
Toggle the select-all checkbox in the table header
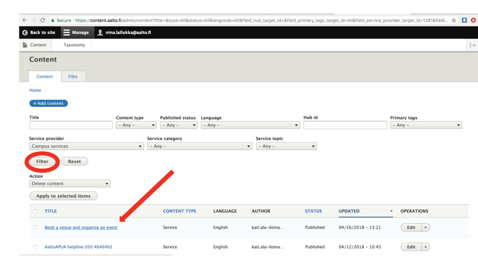coord(35,211)
